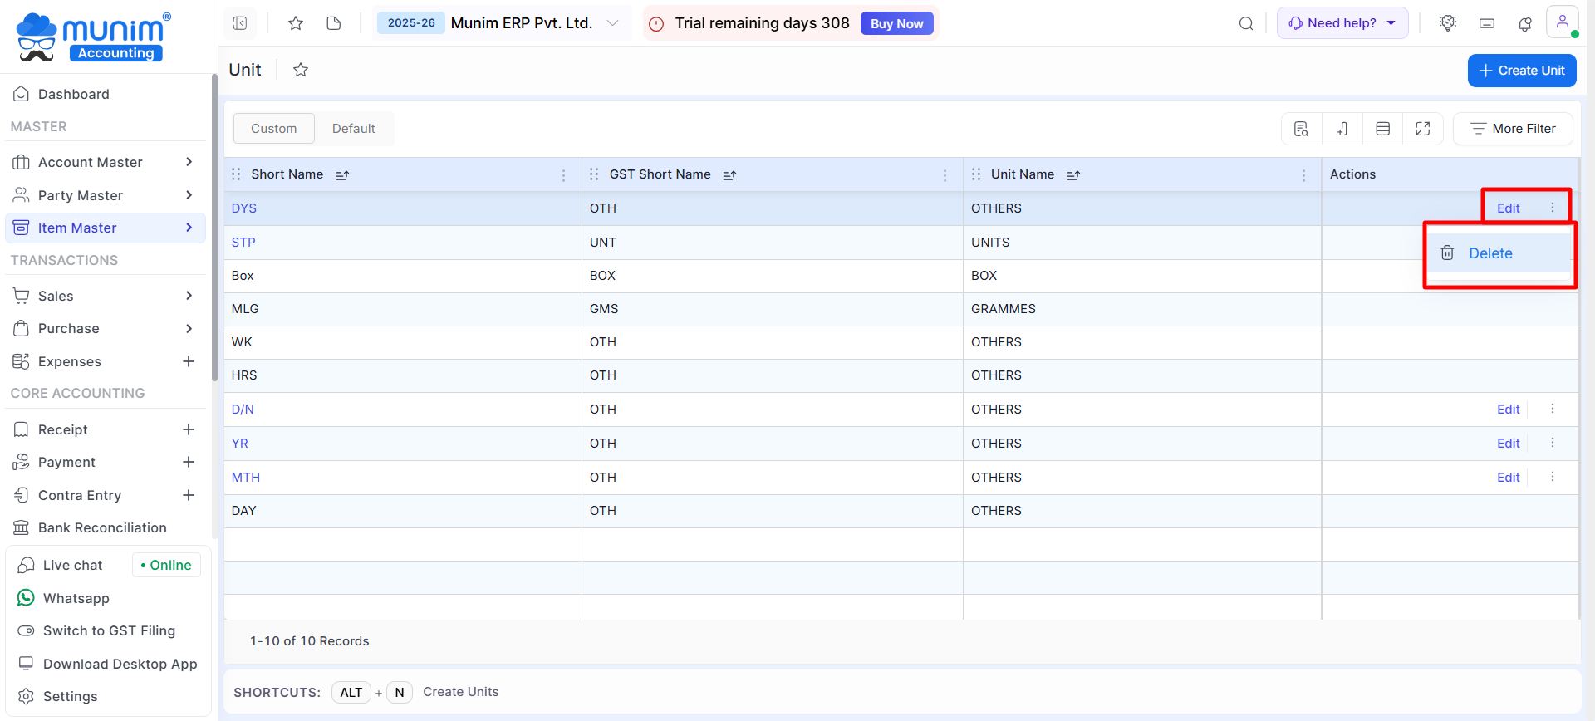Image resolution: width=1595 pixels, height=721 pixels.
Task: Open the user profile avatar
Action: [1562, 22]
